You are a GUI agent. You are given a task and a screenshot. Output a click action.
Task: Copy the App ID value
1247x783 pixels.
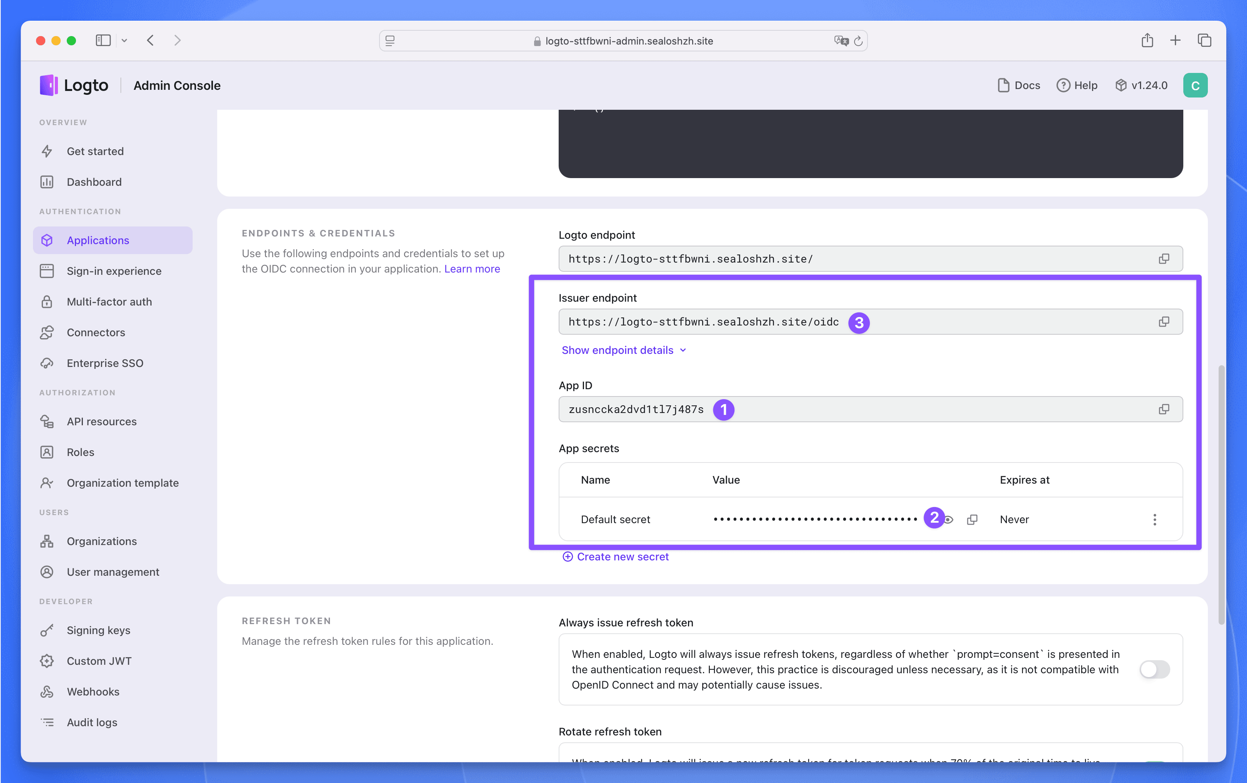point(1164,410)
